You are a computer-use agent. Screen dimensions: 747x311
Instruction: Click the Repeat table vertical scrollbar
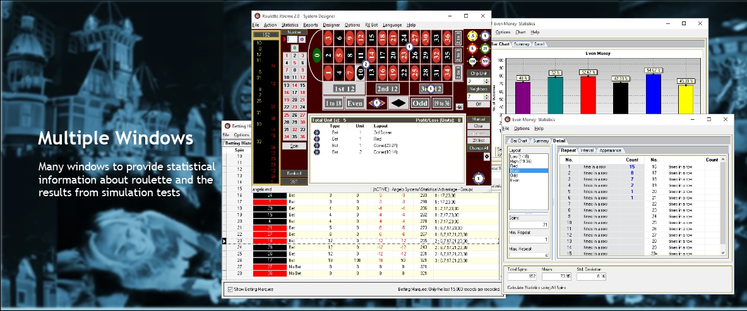click(x=723, y=206)
